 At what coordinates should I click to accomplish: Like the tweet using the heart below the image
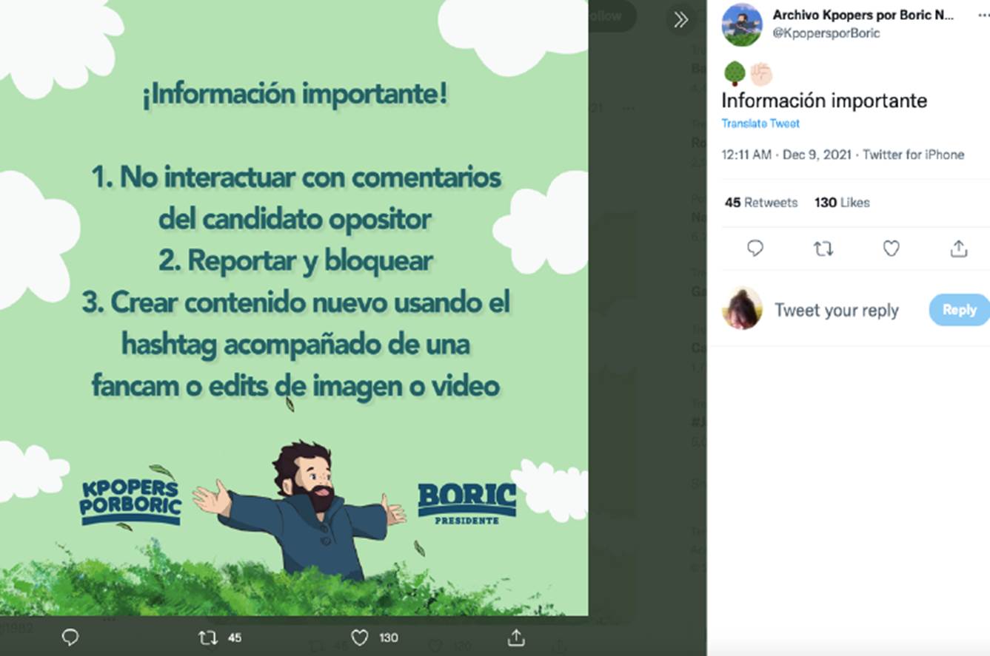[359, 638]
